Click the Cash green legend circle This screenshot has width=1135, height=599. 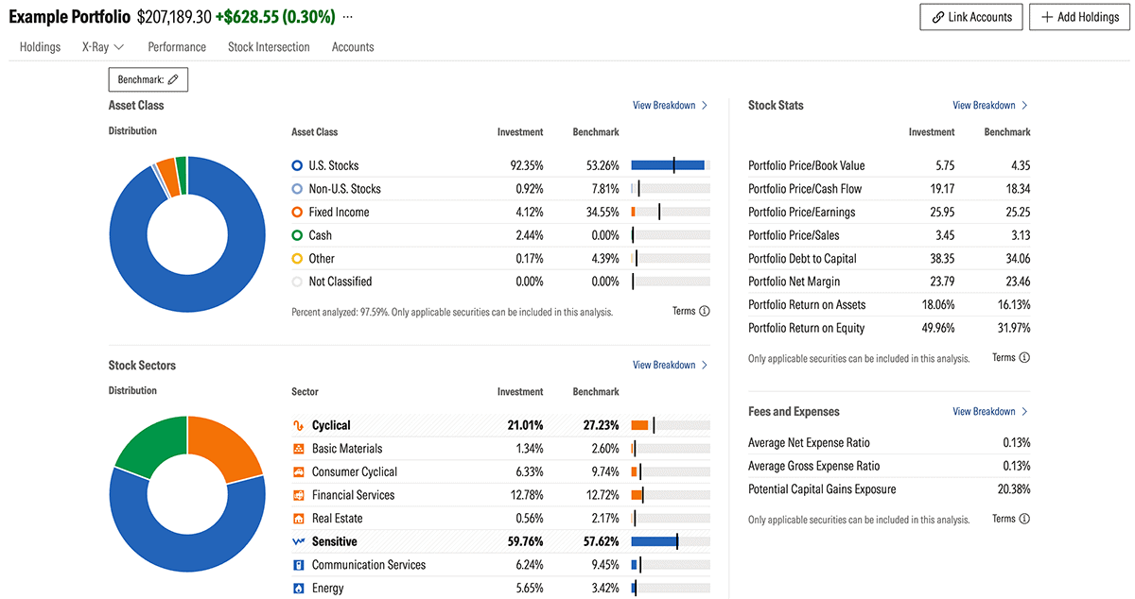[x=297, y=235]
